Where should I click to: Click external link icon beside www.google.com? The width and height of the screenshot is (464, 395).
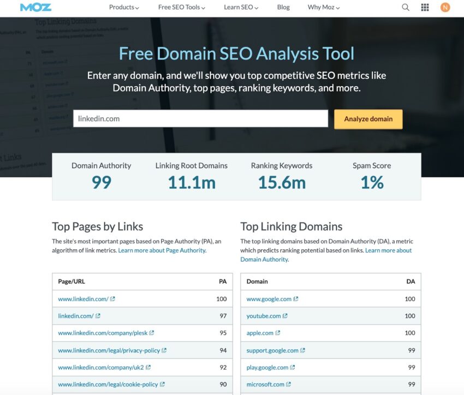[x=296, y=299]
